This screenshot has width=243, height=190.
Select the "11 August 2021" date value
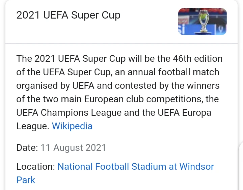click(73, 147)
